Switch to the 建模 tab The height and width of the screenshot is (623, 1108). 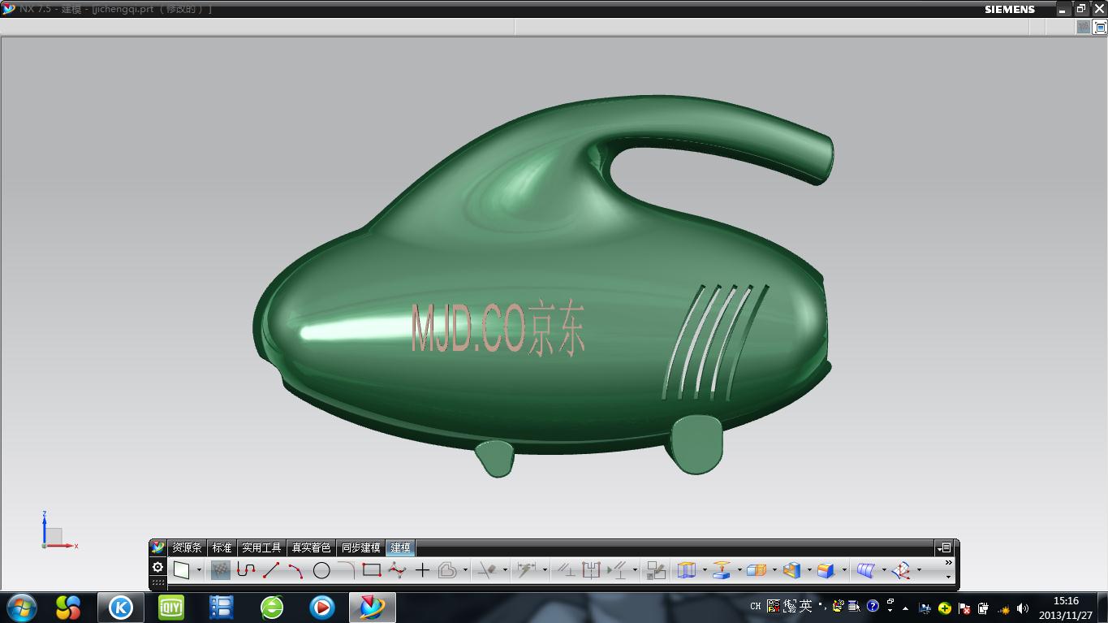coord(401,548)
